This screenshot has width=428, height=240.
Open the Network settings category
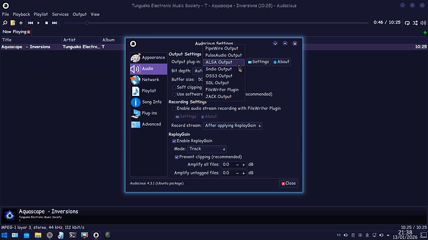point(148,80)
